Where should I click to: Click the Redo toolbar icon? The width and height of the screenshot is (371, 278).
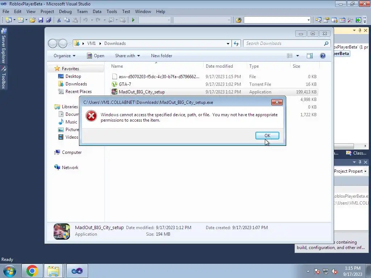[x=98, y=20]
